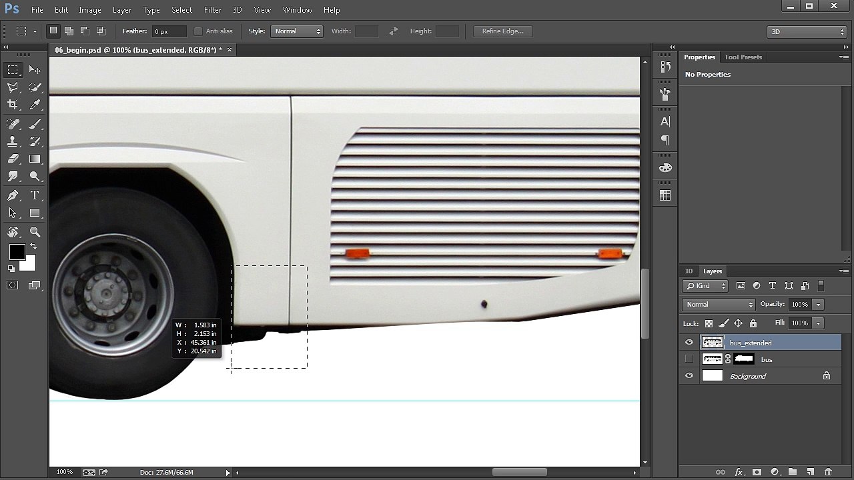Select the Clone Stamp tool
The image size is (854, 480).
[13, 141]
